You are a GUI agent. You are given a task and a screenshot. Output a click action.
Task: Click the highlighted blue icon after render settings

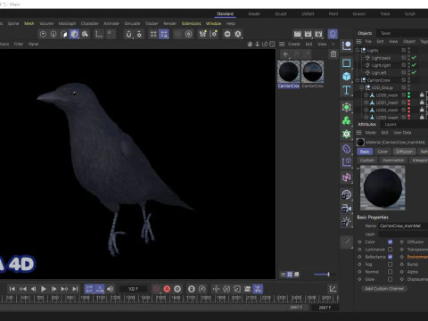coord(333,34)
